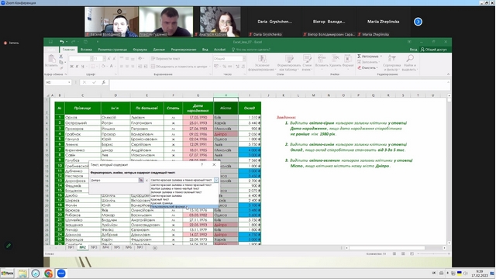The width and height of the screenshot is (496, 279).
Task: Toggle bold Ж formatting
Action: click(x=71, y=67)
